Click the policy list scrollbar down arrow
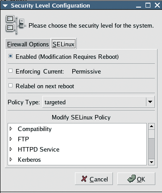The width and height of the screenshot is (162, 193). coord(151,162)
